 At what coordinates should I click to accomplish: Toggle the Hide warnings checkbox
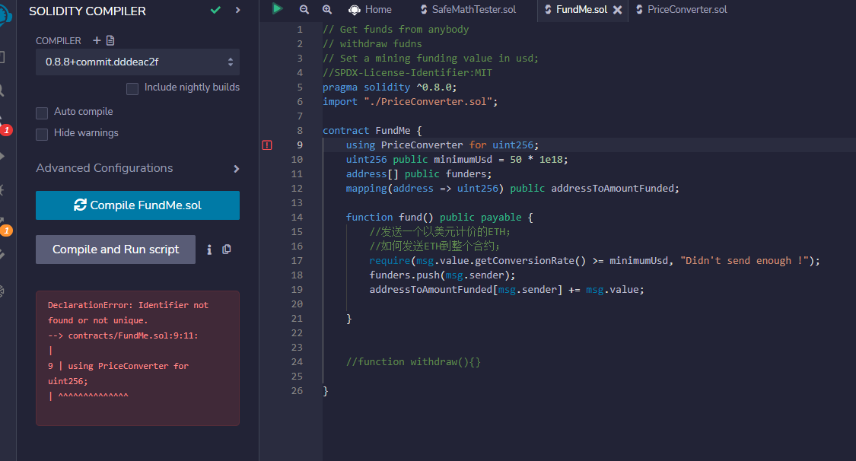click(42, 134)
